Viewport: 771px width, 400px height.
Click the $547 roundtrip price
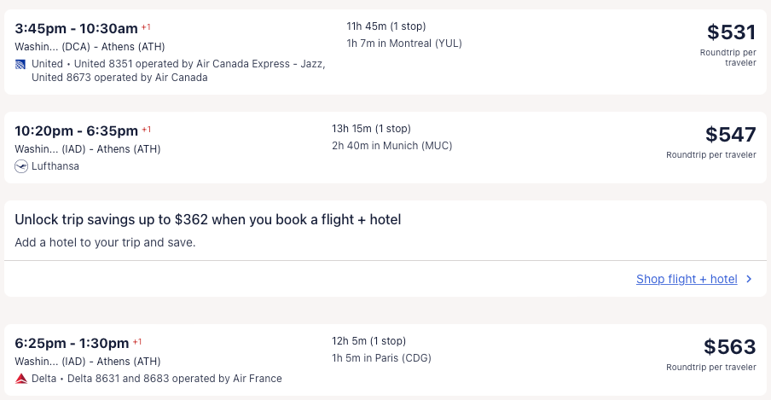click(x=730, y=135)
